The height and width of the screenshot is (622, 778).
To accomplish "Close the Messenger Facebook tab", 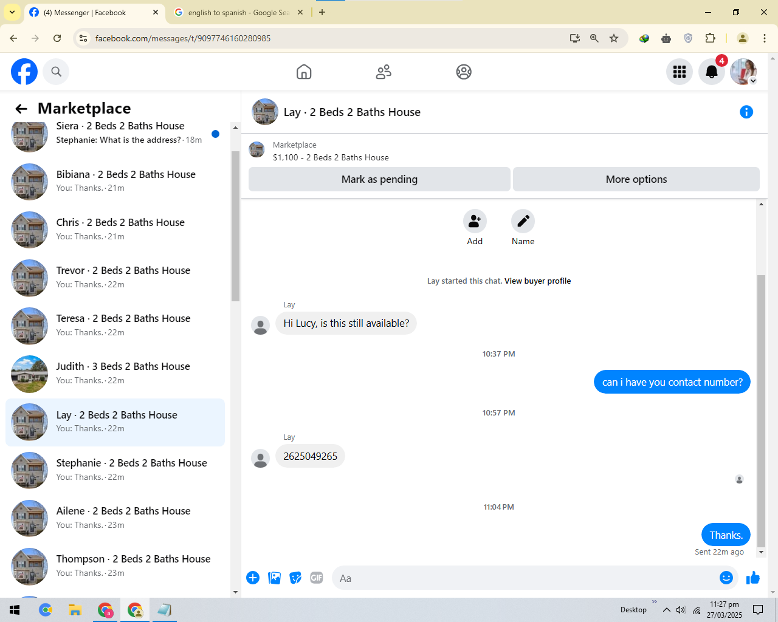I will (x=156, y=12).
